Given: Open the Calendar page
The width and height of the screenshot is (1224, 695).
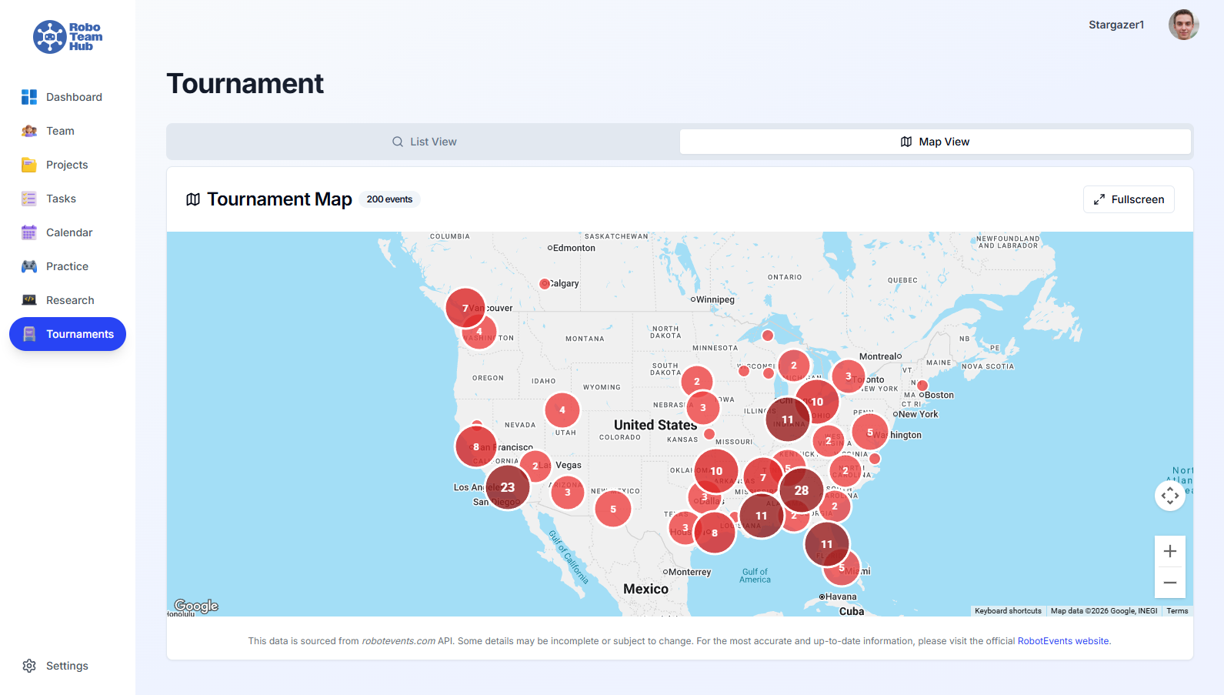Looking at the screenshot, I should pyautogui.click(x=68, y=232).
